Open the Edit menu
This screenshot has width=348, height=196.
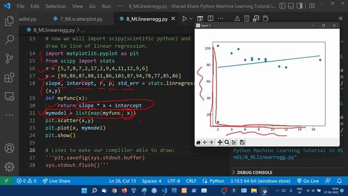pyautogui.click(x=35, y=6)
